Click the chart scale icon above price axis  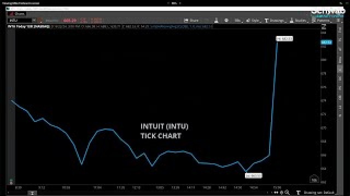pyautogui.click(x=324, y=27)
